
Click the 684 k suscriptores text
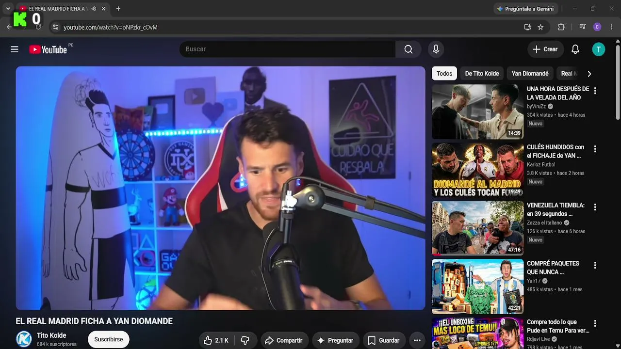(57, 344)
